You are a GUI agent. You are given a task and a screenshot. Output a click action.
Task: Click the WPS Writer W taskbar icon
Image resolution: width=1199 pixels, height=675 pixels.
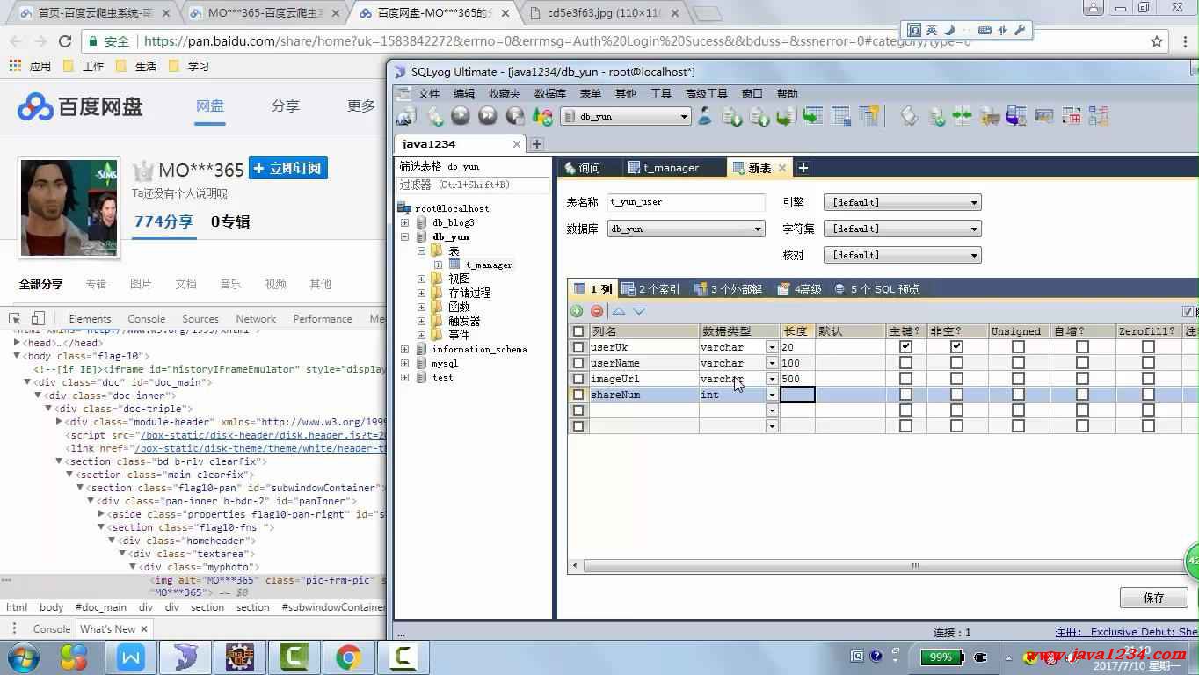131,657
